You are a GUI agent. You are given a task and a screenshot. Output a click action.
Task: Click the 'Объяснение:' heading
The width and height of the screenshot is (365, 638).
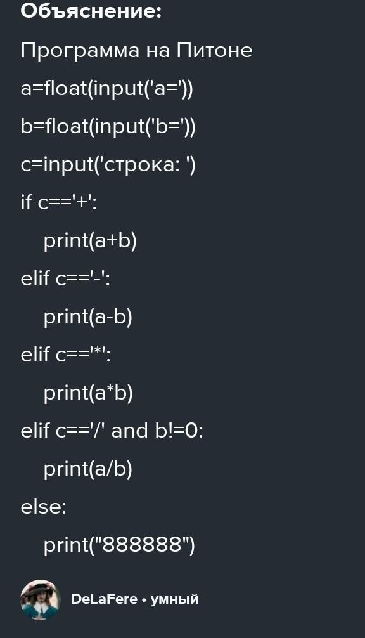pos(91,11)
